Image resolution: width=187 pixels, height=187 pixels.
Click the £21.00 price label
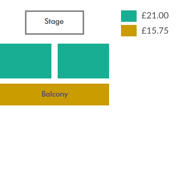[155, 16]
